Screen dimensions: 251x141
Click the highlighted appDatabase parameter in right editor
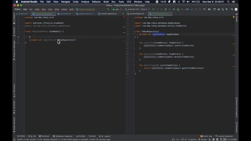tap(158, 34)
